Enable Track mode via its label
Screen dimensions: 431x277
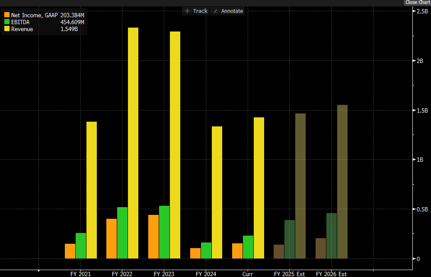pos(200,11)
